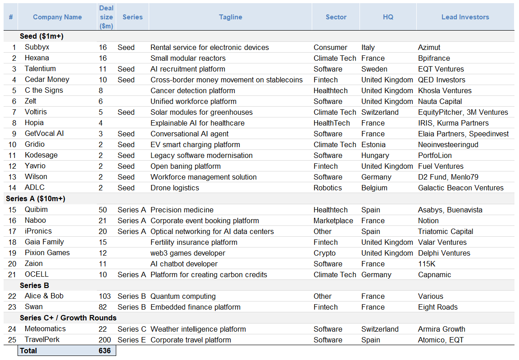Click the HQ column header
This screenshot has height=360, width=519.
click(x=388, y=17)
